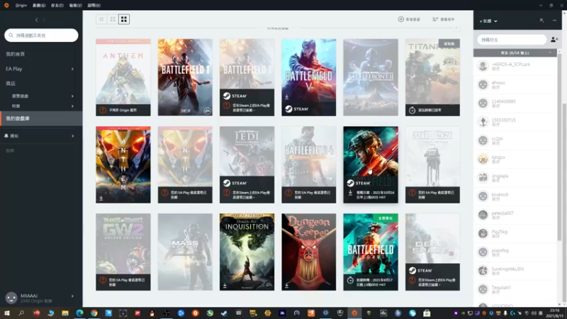Select friend -HEROS-A_SCPLuck
Image resolution: width=567 pixels, height=319 pixels.
515,66
